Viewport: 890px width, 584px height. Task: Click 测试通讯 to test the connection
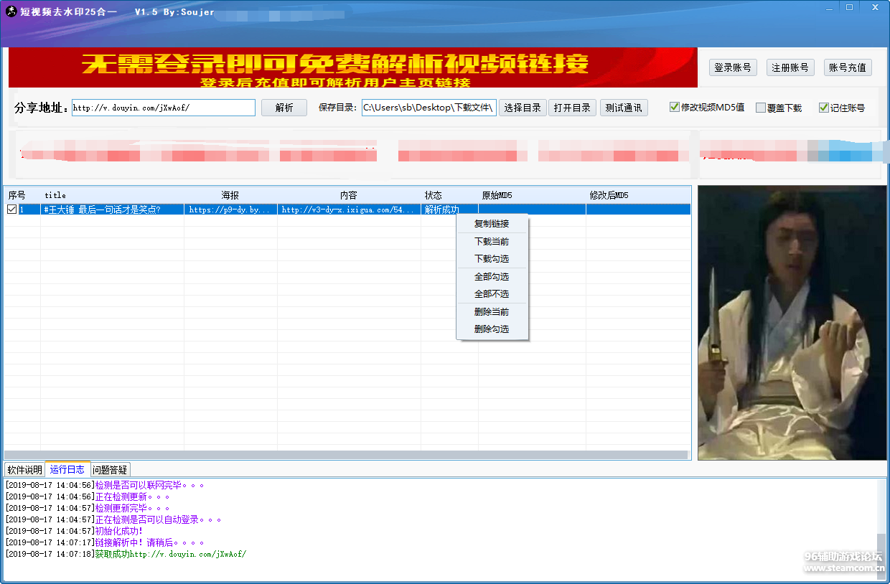pos(623,107)
